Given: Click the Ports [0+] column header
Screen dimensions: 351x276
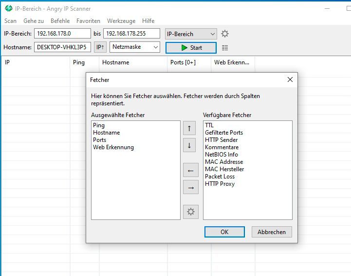Looking at the screenshot, I should click(189, 62).
